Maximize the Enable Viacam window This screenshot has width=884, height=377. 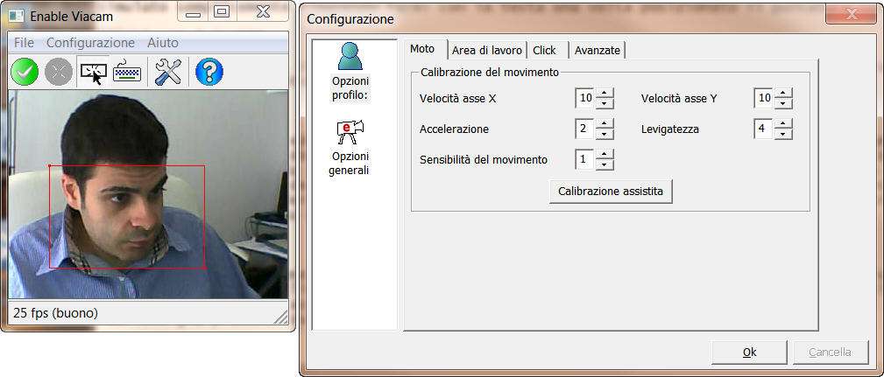tap(223, 11)
